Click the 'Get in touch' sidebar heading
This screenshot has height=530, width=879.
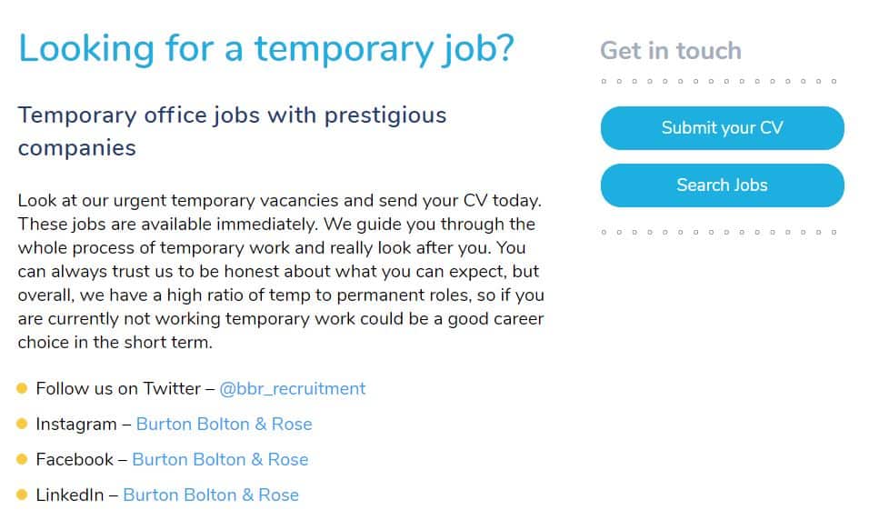click(671, 51)
